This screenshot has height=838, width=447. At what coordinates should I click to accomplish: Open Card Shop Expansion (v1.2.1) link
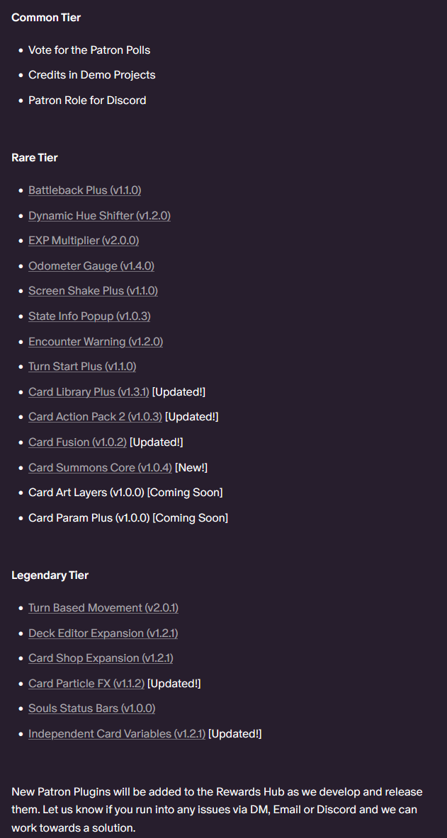tap(101, 658)
